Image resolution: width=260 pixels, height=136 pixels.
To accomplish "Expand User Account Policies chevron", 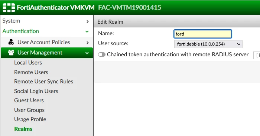I will pos(88,43).
